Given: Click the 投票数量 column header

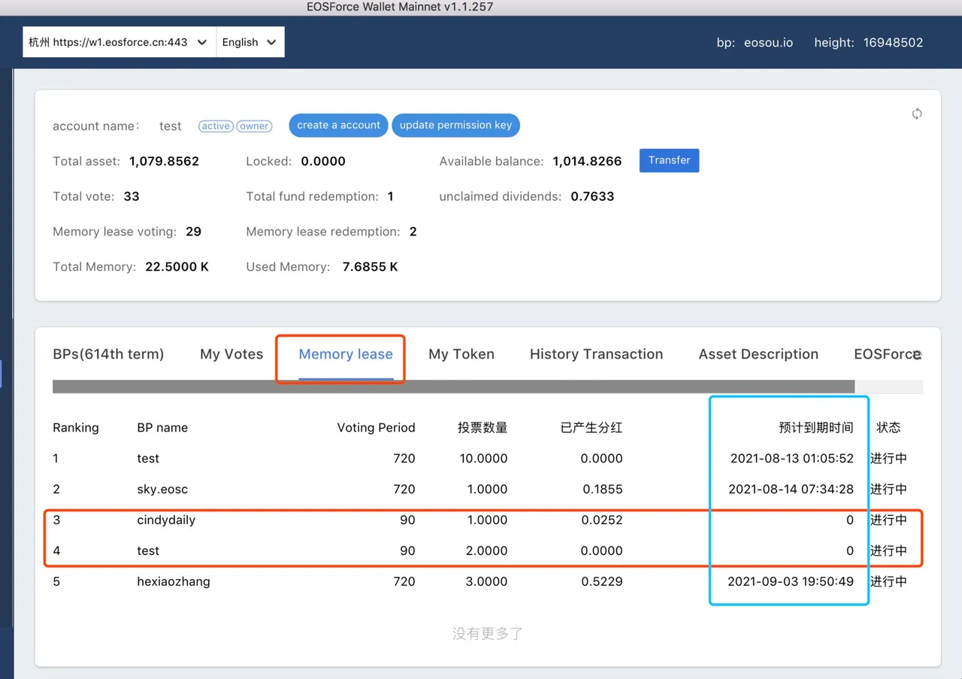Looking at the screenshot, I should point(483,427).
